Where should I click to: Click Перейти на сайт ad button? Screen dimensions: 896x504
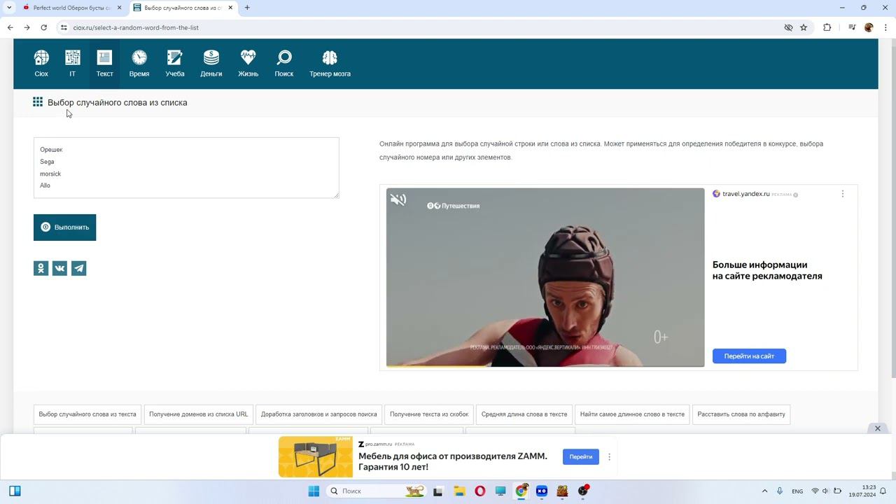749,356
